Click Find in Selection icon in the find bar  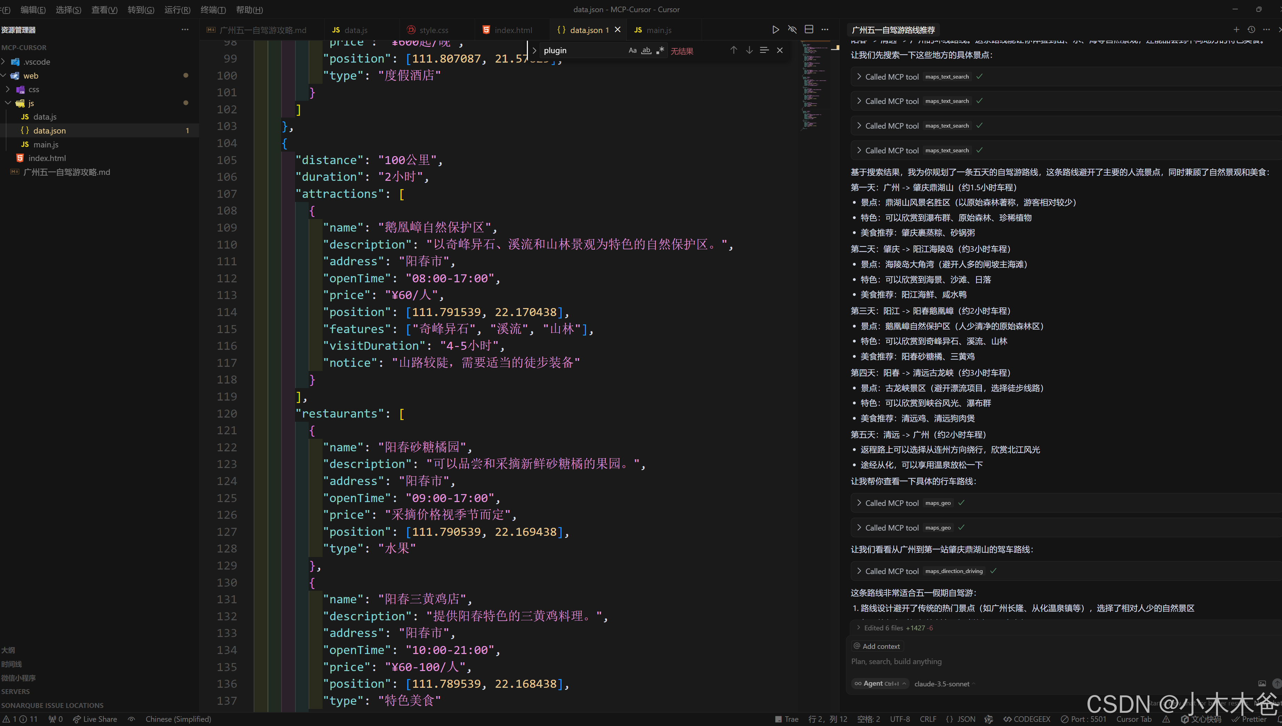[764, 50]
